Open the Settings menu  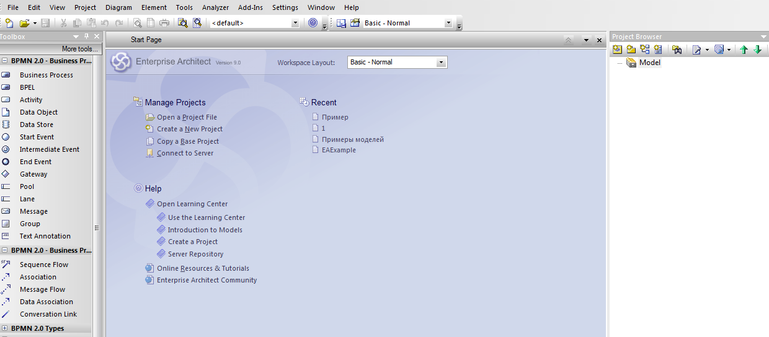[x=285, y=7]
